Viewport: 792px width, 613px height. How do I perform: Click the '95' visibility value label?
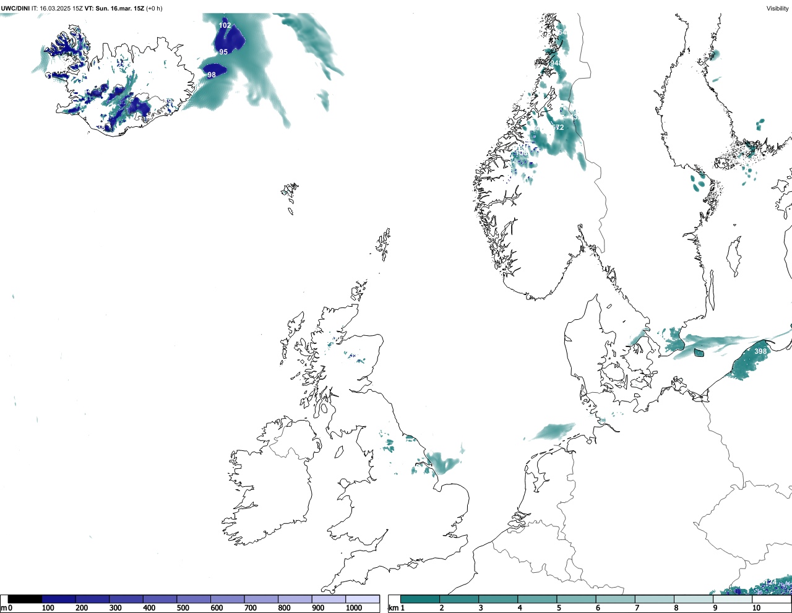pyautogui.click(x=223, y=52)
